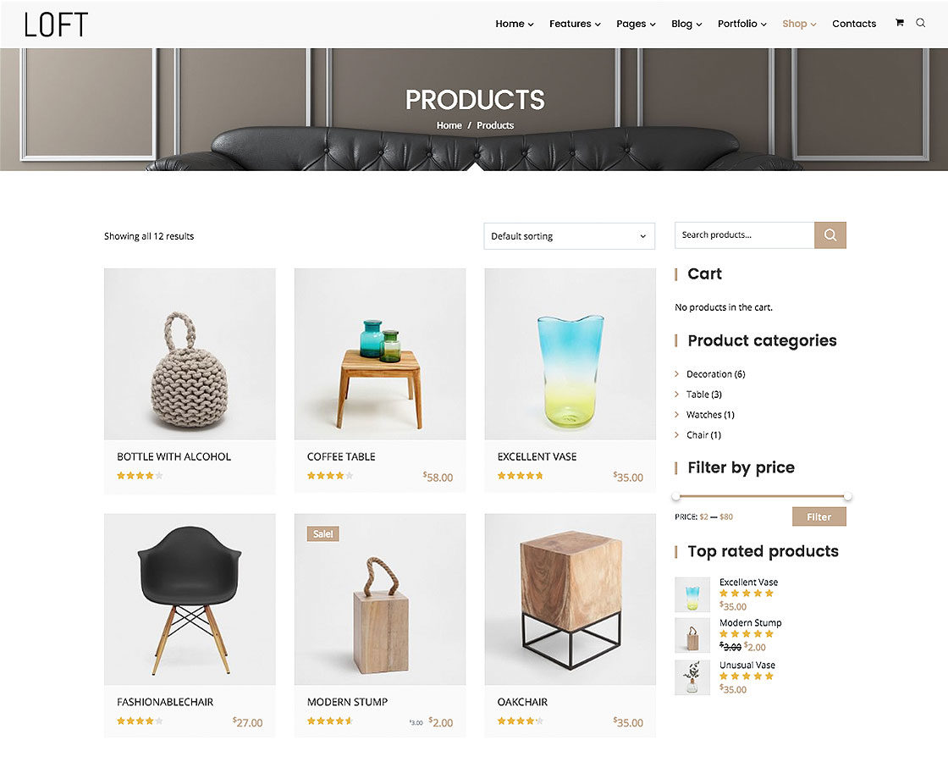The height and width of the screenshot is (762, 948).
Task: Click the Sale! badge on Modern Stump
Action: click(x=322, y=534)
